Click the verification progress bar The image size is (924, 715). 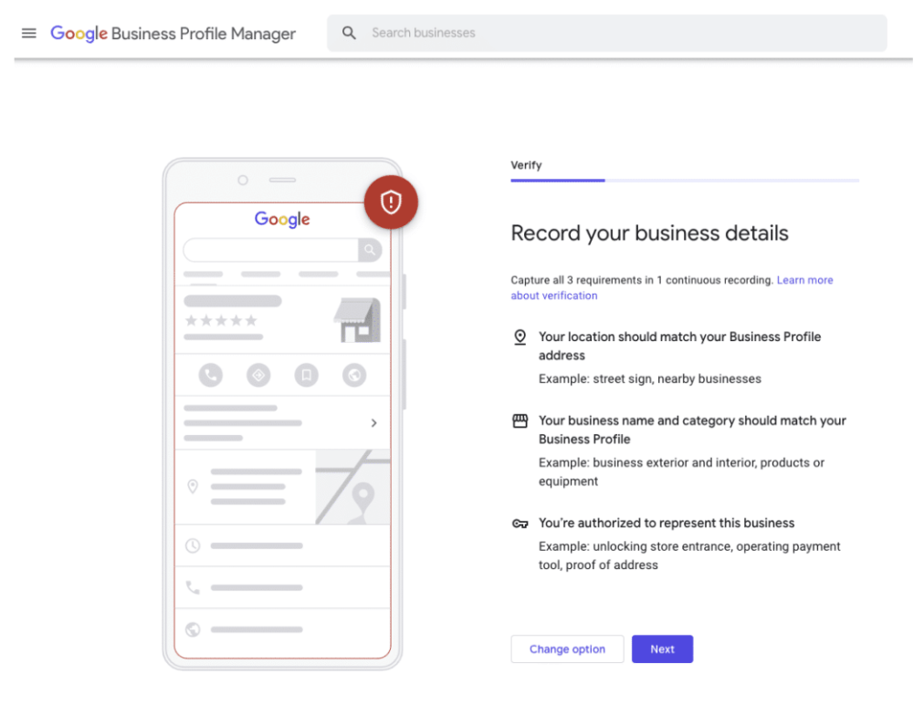[685, 181]
